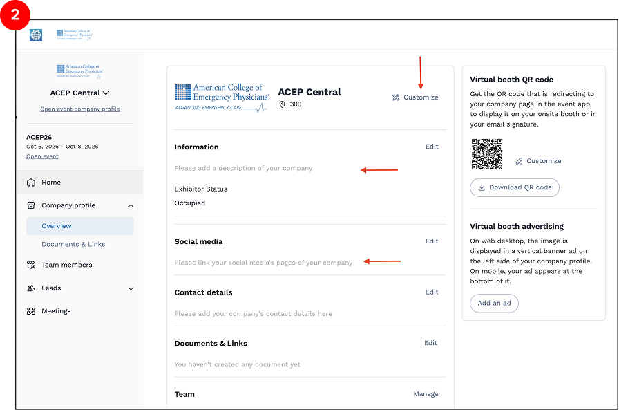Expand the Leads section chevron
The image size is (619, 410).
(x=131, y=289)
